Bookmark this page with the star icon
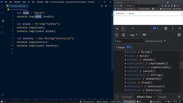Screen dimensions: 183x103 [x=159, y=6]
